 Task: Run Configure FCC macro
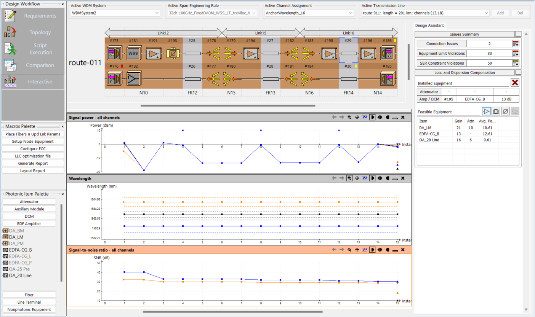coord(32,148)
